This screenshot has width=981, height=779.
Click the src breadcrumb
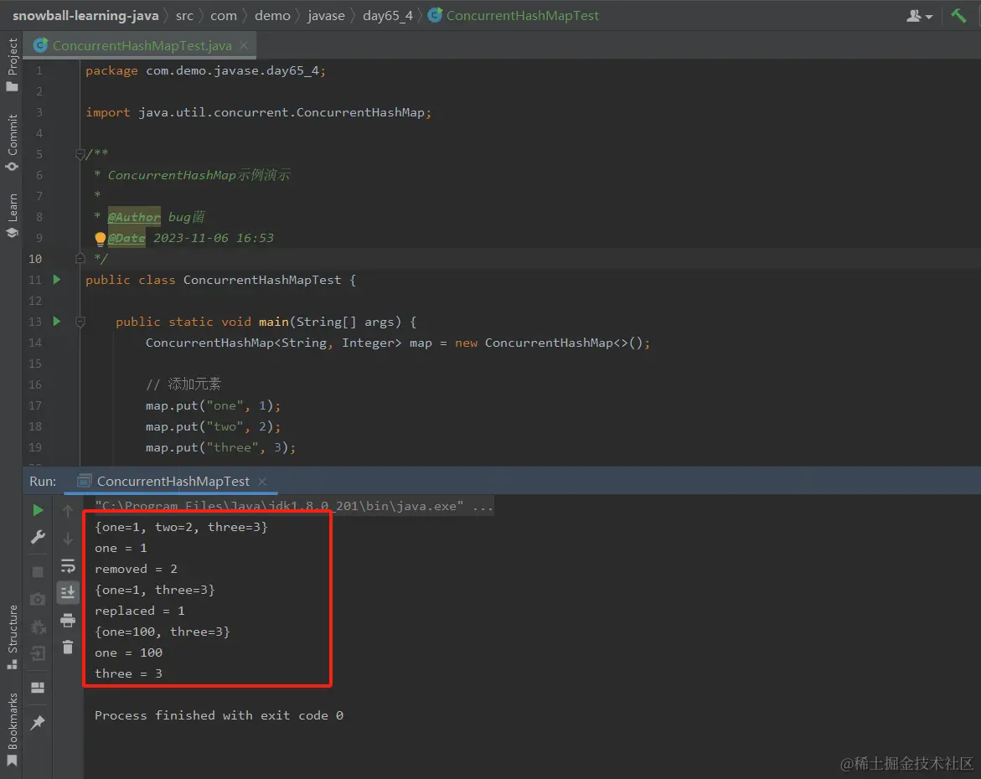pos(184,16)
